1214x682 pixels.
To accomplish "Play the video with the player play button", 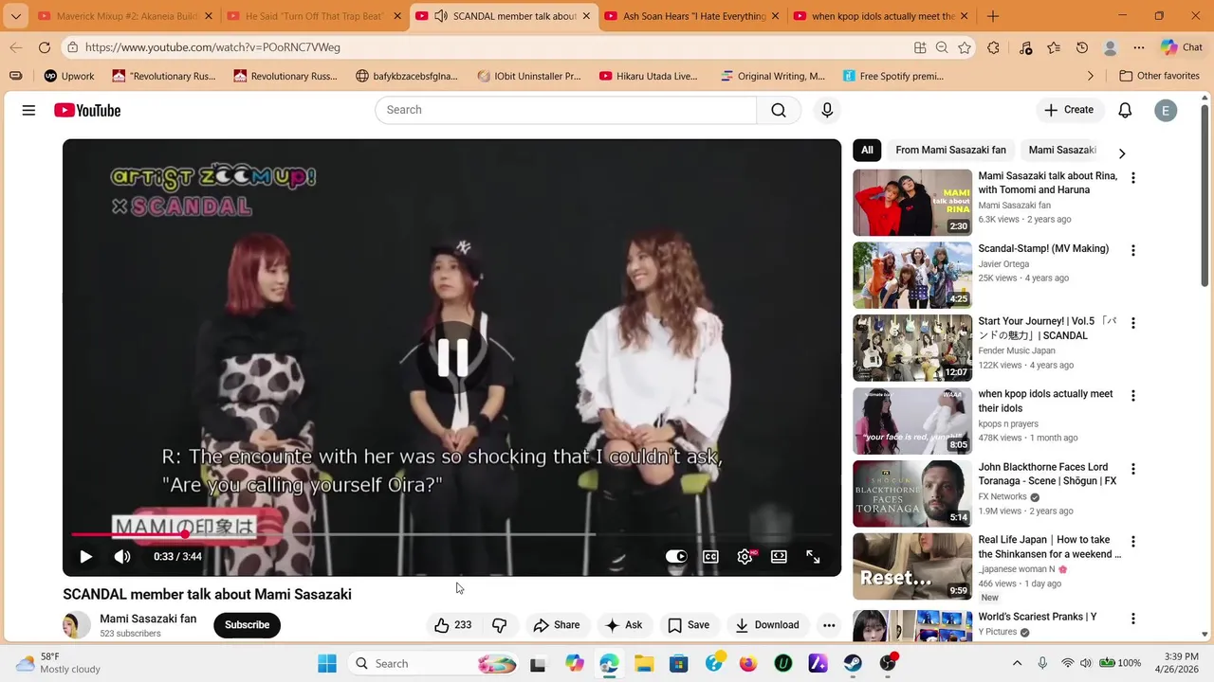I will pos(85,557).
